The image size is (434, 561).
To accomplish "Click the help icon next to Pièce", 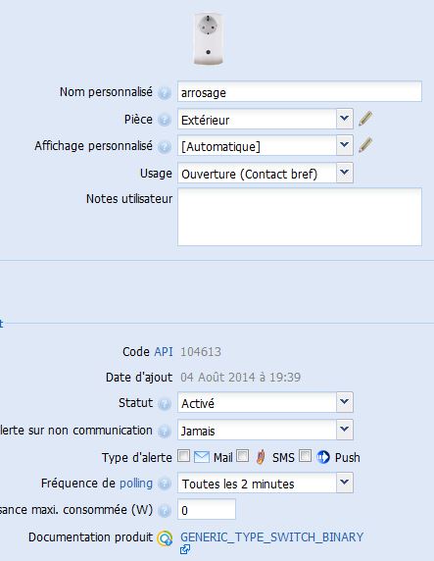I will [165, 120].
